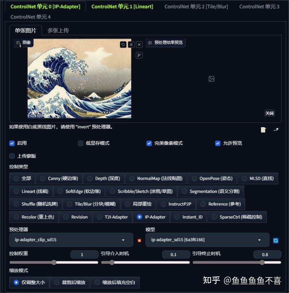Viewport: 289px width, 293px height.
Task: Remove the wave image via the X icon
Action: [139, 44]
